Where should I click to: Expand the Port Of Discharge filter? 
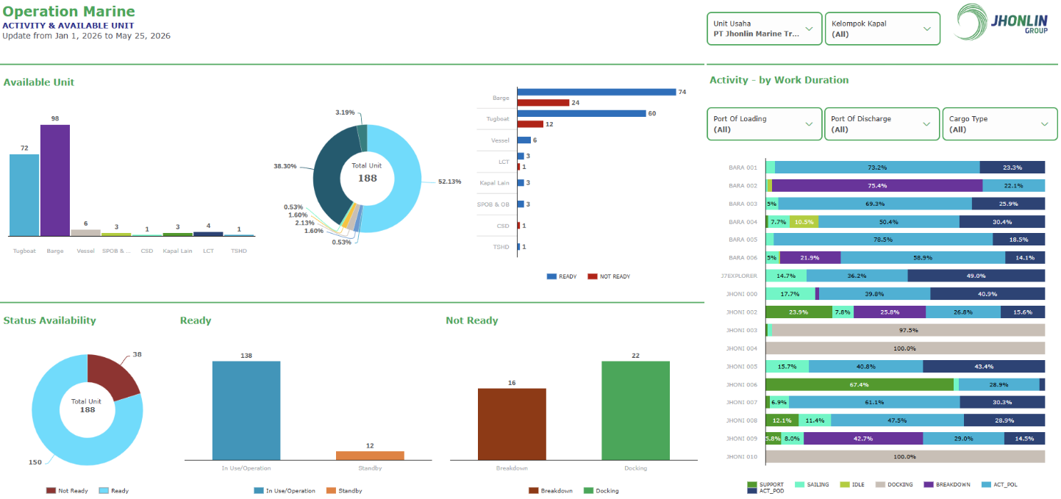point(882,124)
